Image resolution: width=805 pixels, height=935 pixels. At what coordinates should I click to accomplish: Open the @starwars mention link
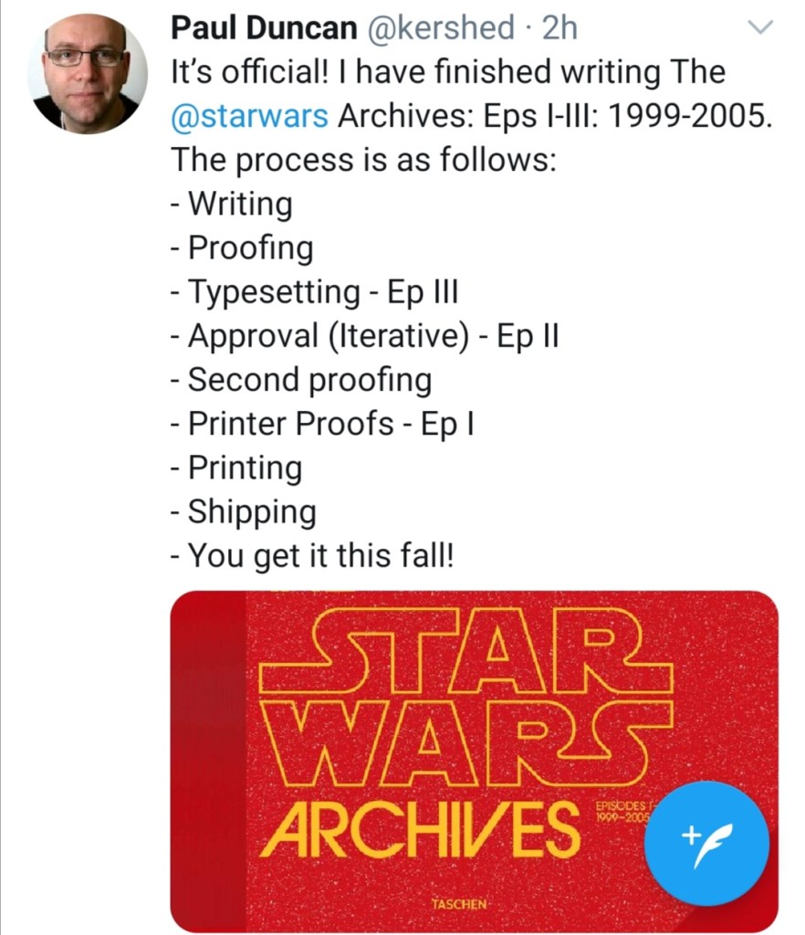[249, 115]
